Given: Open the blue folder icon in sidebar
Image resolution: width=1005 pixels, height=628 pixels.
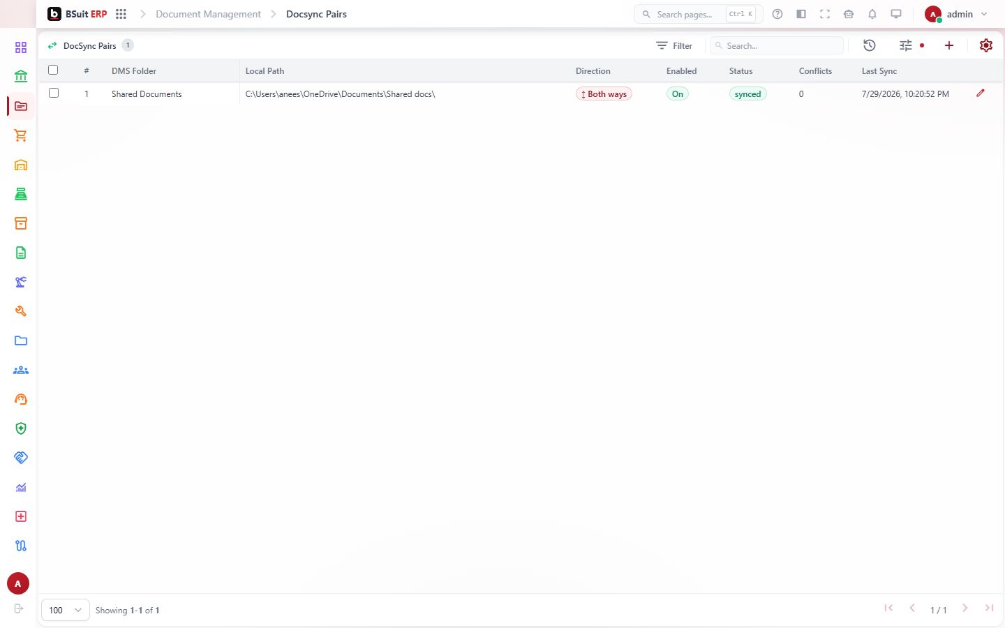Looking at the screenshot, I should [x=21, y=341].
